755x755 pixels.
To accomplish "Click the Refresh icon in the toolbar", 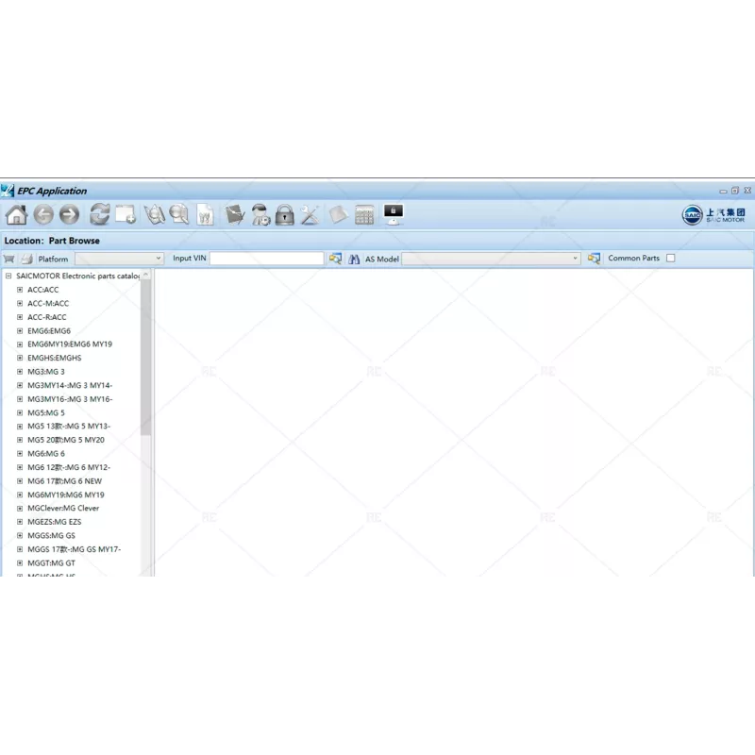I will (x=98, y=214).
